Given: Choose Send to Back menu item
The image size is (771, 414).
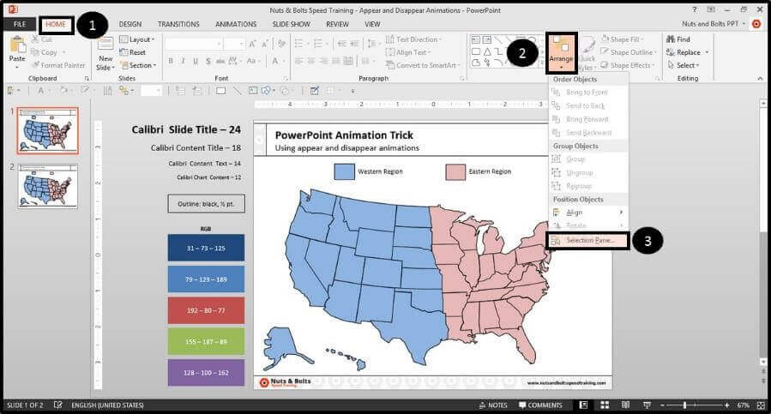Looking at the screenshot, I should tap(588, 105).
